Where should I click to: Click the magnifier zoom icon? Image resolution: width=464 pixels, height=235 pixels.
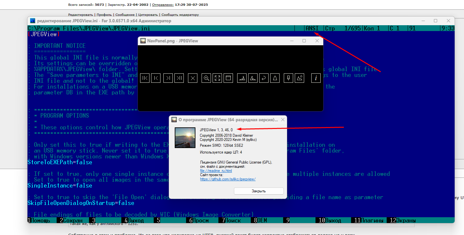tap(206, 78)
